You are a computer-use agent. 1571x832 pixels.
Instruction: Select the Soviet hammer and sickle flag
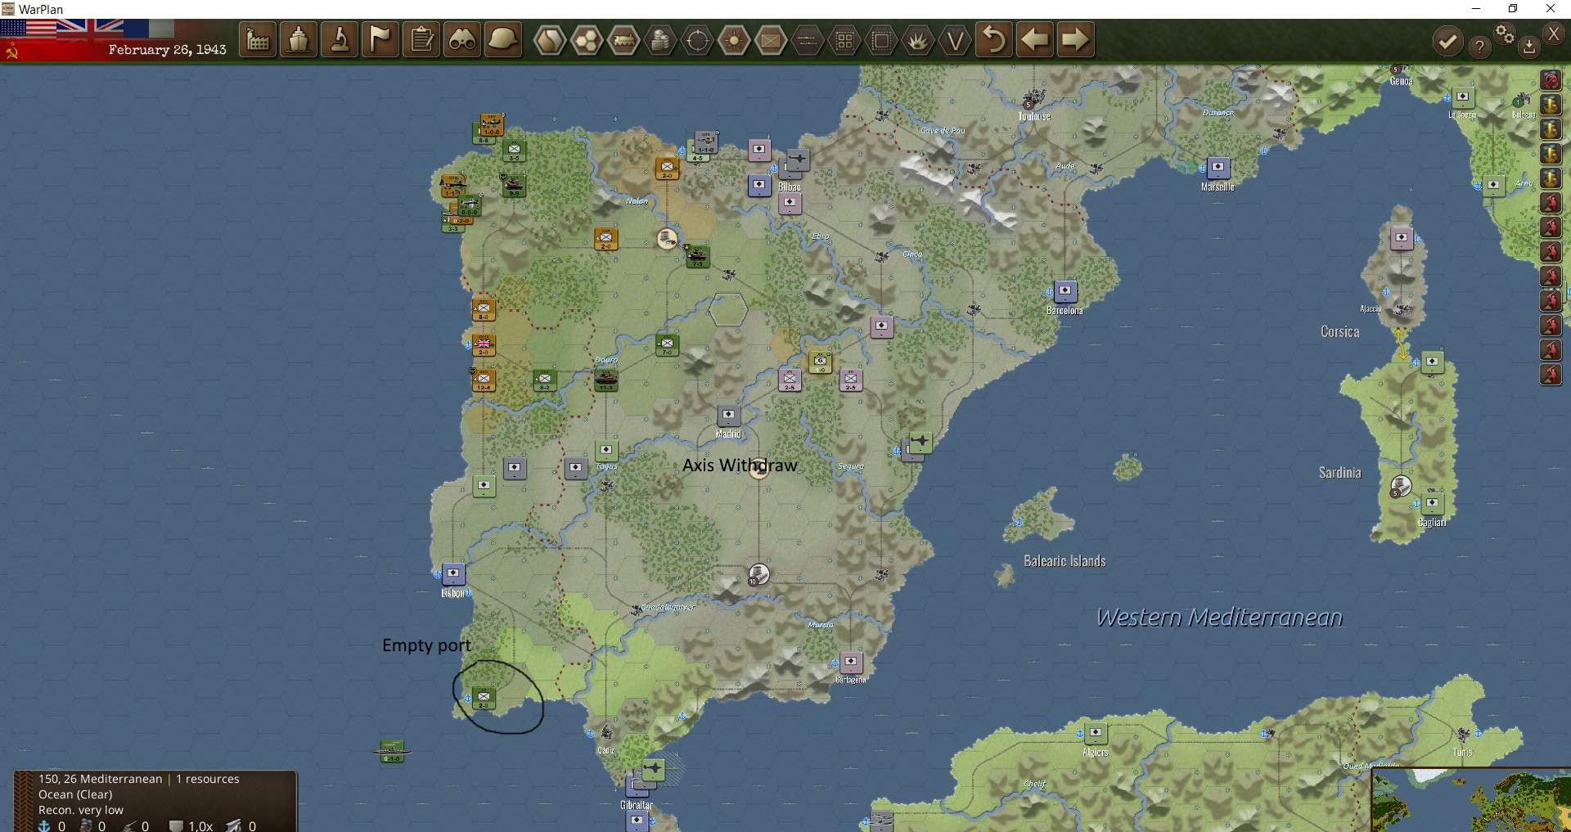coord(11,52)
